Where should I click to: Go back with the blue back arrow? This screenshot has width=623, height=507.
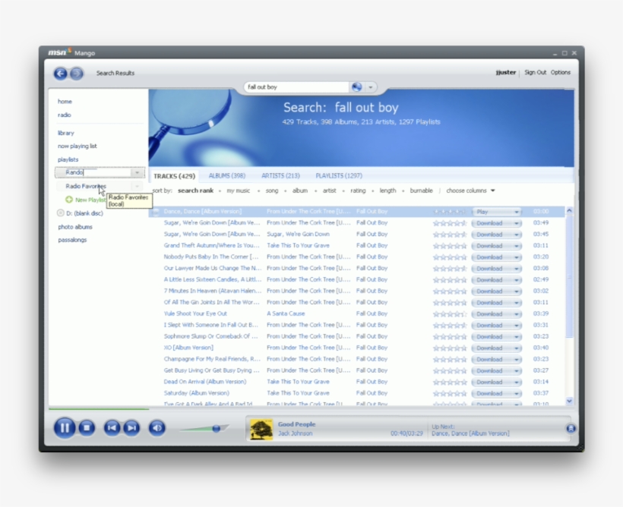coord(60,74)
